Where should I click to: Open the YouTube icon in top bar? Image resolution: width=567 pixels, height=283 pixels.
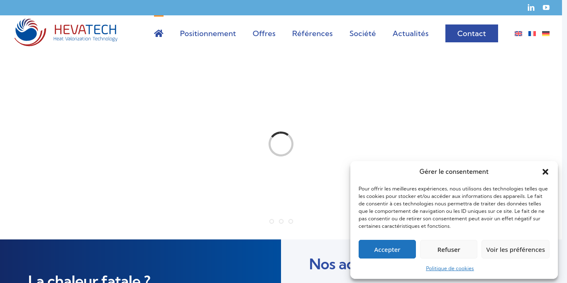click(546, 7)
